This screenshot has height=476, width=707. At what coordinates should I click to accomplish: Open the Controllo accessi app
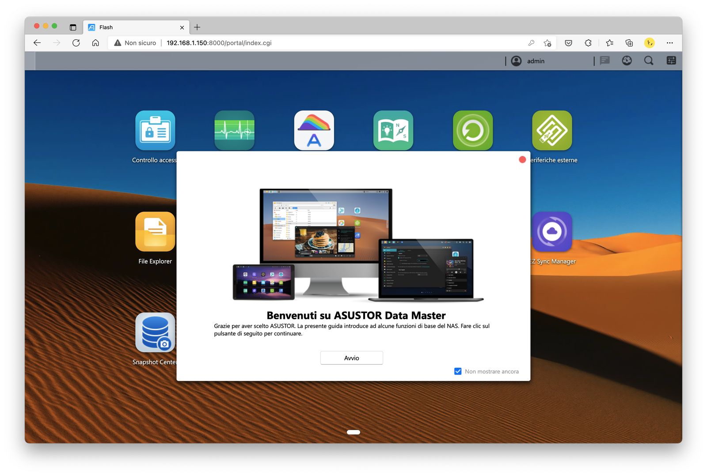click(x=155, y=130)
